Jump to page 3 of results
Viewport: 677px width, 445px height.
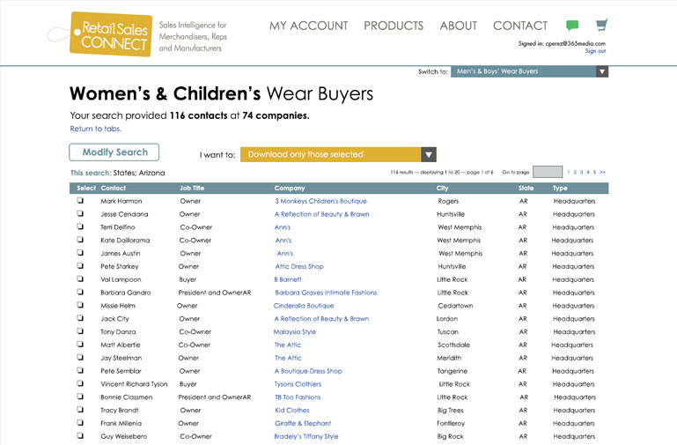(x=582, y=172)
